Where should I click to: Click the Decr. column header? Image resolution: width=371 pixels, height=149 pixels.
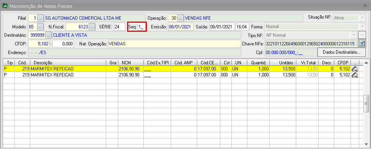click(327, 63)
